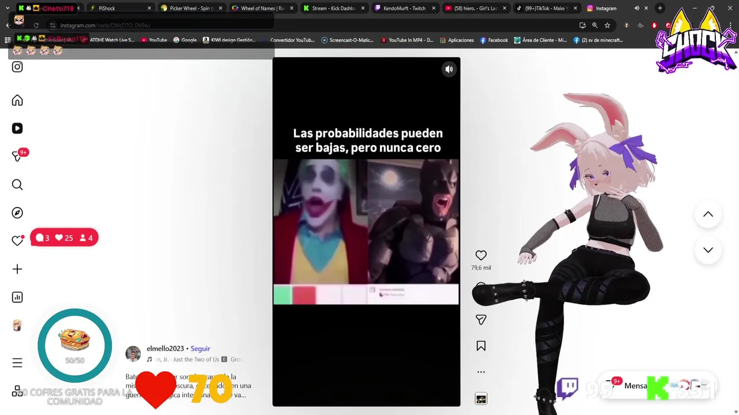Open the notifications bubble showing 3 25 4
The image size is (739, 415).
point(64,237)
